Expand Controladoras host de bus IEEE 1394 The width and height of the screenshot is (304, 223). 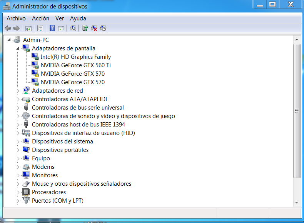[x=18, y=125]
